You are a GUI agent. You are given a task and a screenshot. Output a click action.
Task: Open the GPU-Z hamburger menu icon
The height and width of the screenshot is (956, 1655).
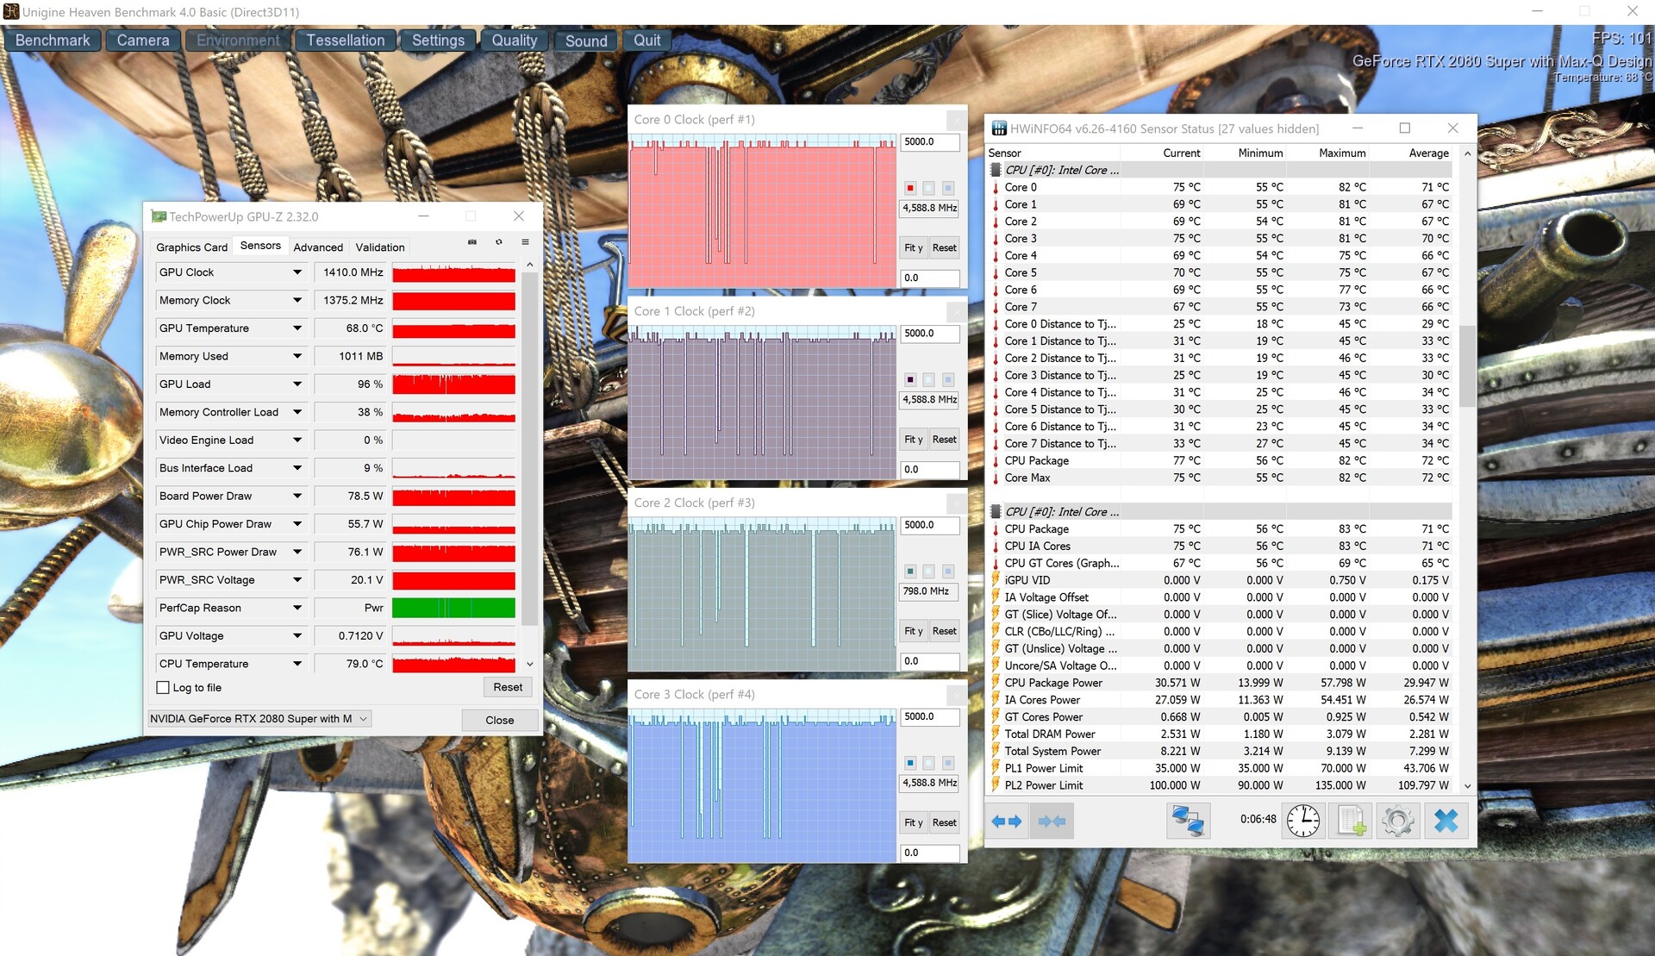[x=525, y=242]
